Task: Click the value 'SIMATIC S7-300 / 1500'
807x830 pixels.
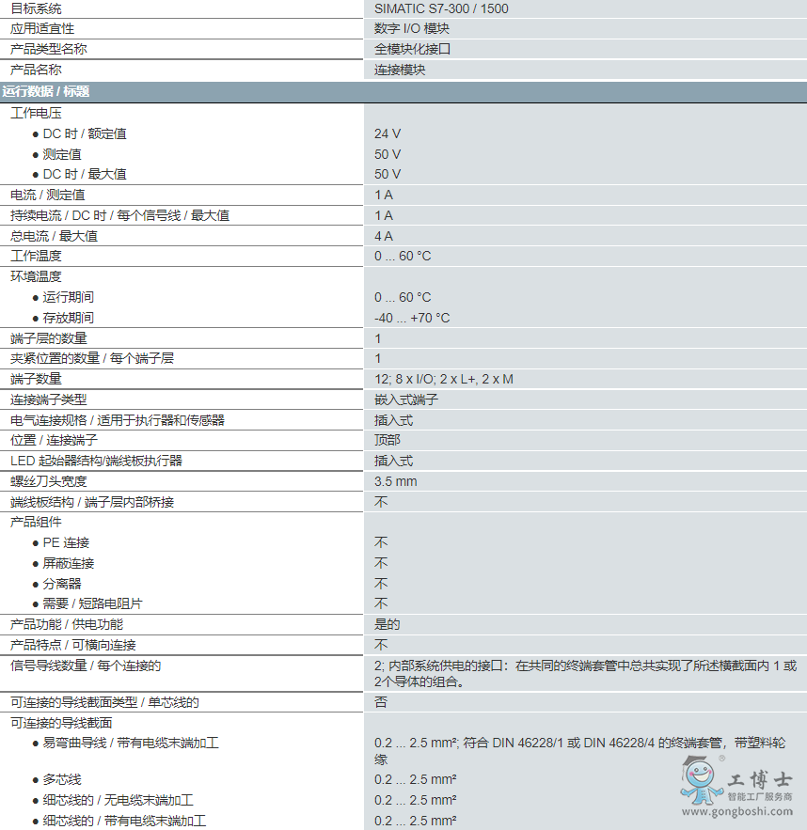Action: coord(441,8)
